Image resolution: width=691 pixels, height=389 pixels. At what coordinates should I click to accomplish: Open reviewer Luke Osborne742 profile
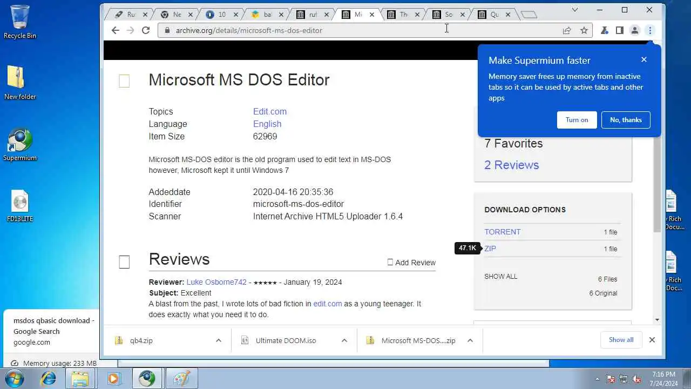coord(216,282)
